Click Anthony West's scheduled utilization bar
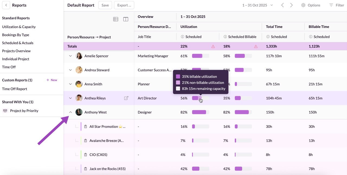 pyautogui.click(x=200, y=112)
